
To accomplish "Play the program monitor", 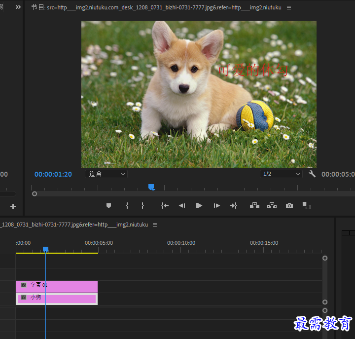I will coord(199,206).
